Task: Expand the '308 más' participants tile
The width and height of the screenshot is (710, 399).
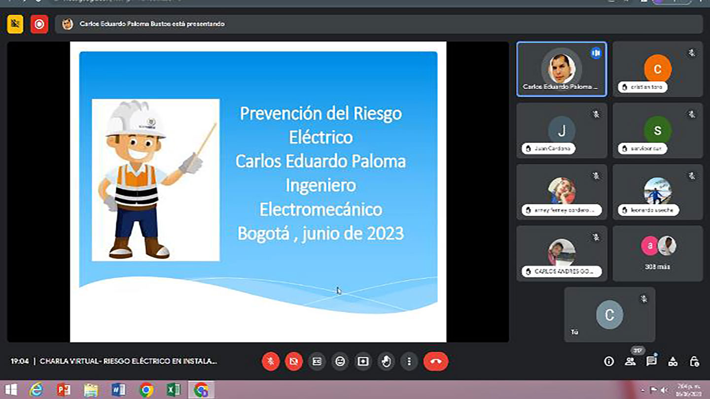Action: [x=657, y=253]
